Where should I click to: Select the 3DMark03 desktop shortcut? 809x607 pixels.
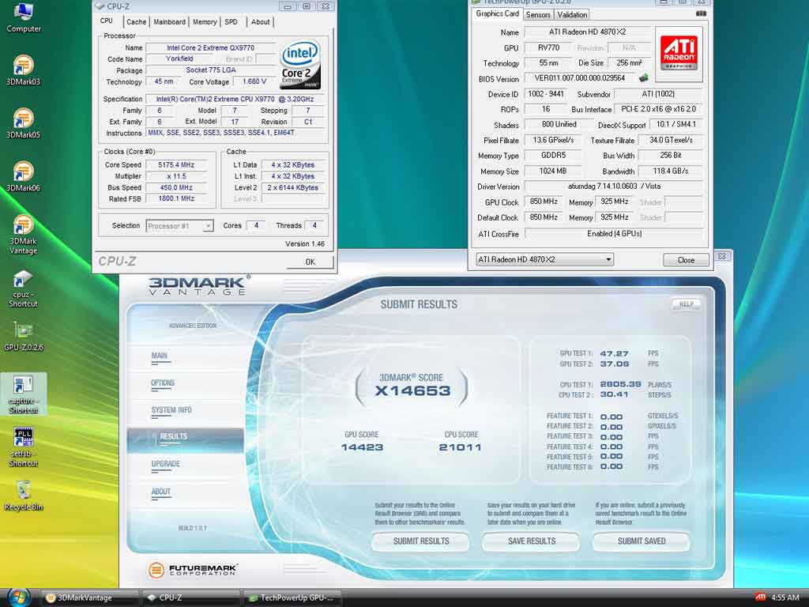point(23,70)
